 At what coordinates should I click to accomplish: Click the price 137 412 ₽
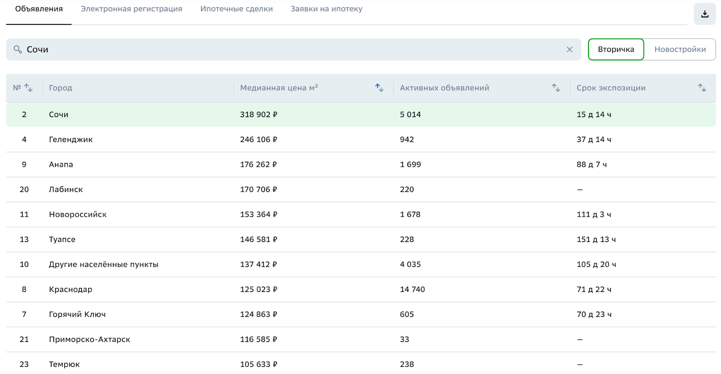point(259,265)
